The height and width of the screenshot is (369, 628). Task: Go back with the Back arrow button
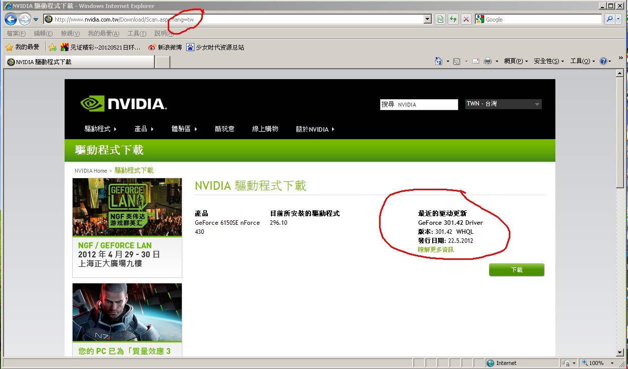pos(11,20)
